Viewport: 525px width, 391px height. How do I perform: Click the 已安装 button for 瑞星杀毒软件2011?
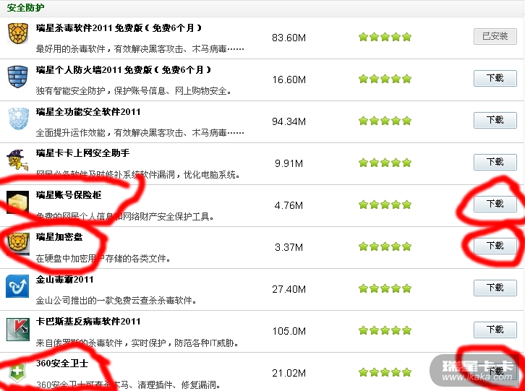495,36
